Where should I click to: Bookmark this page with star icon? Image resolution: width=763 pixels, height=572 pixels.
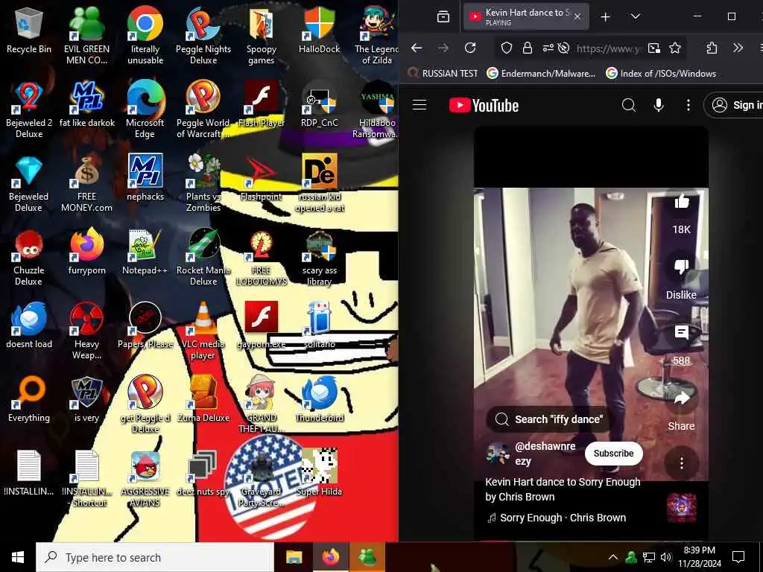(675, 48)
